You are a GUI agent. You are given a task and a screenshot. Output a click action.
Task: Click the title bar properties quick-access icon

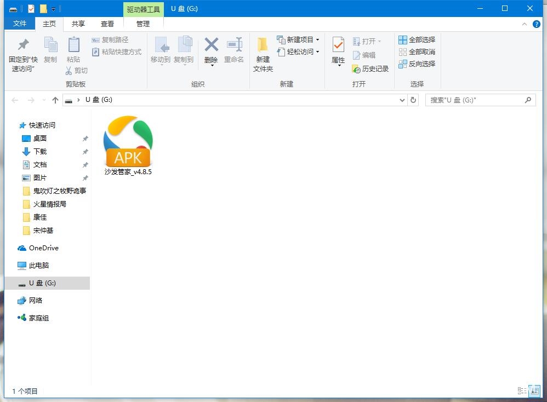(31, 9)
